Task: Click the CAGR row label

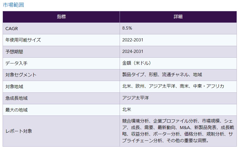Action: click(x=12, y=29)
